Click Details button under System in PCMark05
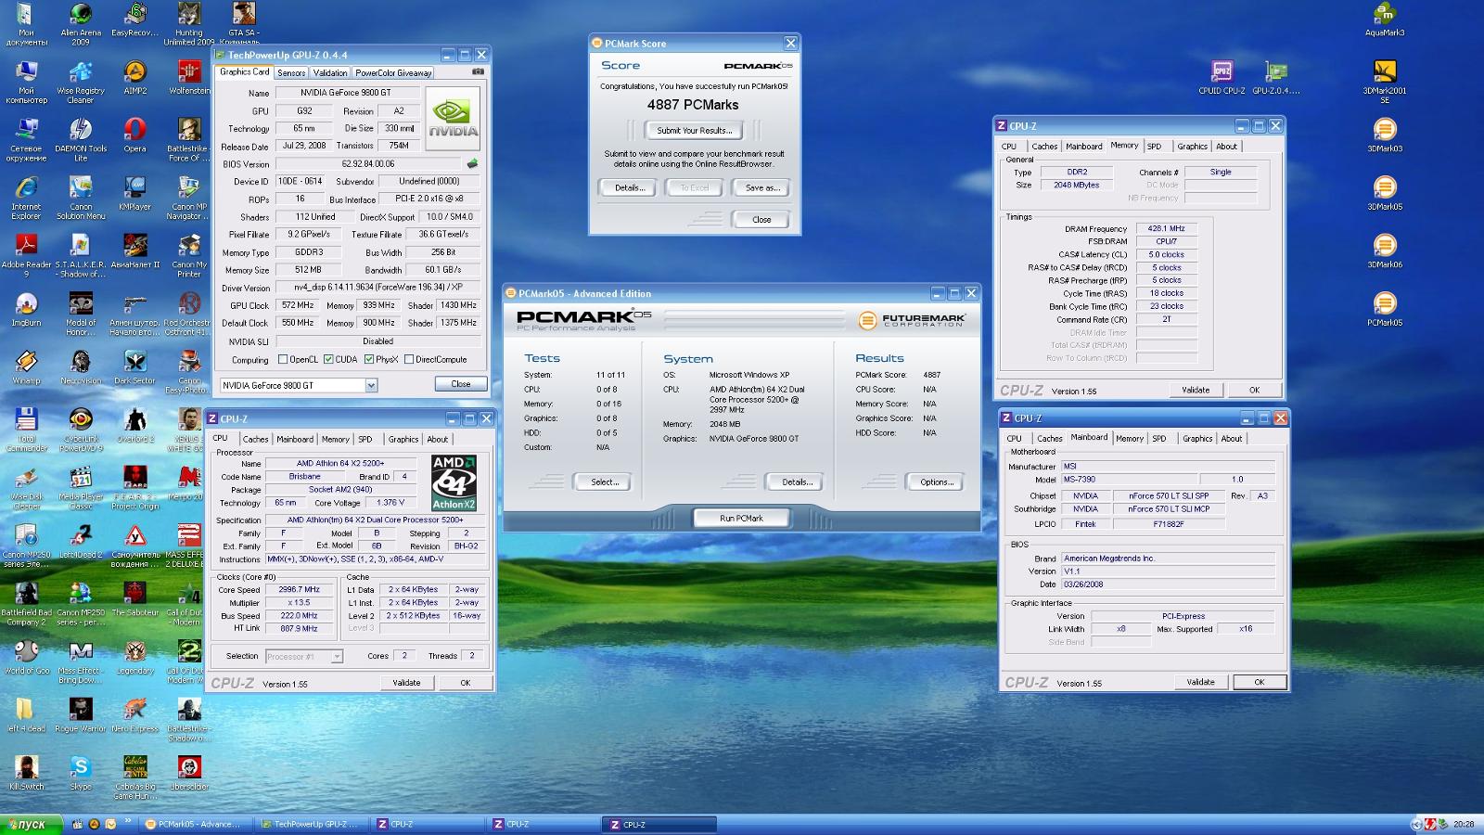The height and width of the screenshot is (835, 1484). click(x=797, y=482)
